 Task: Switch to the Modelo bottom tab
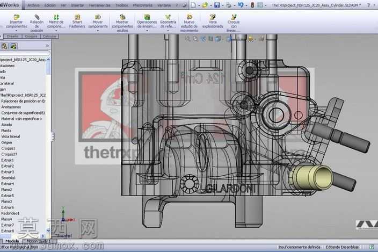12,241
